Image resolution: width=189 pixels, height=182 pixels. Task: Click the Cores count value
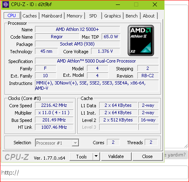tap(113, 142)
